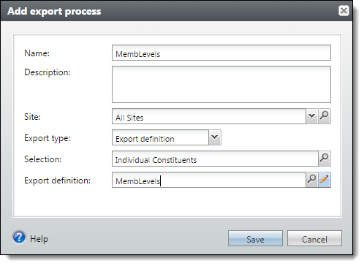The image size is (364, 266).
Task: Focus the Individual Constituents selection field
Action: click(215, 159)
